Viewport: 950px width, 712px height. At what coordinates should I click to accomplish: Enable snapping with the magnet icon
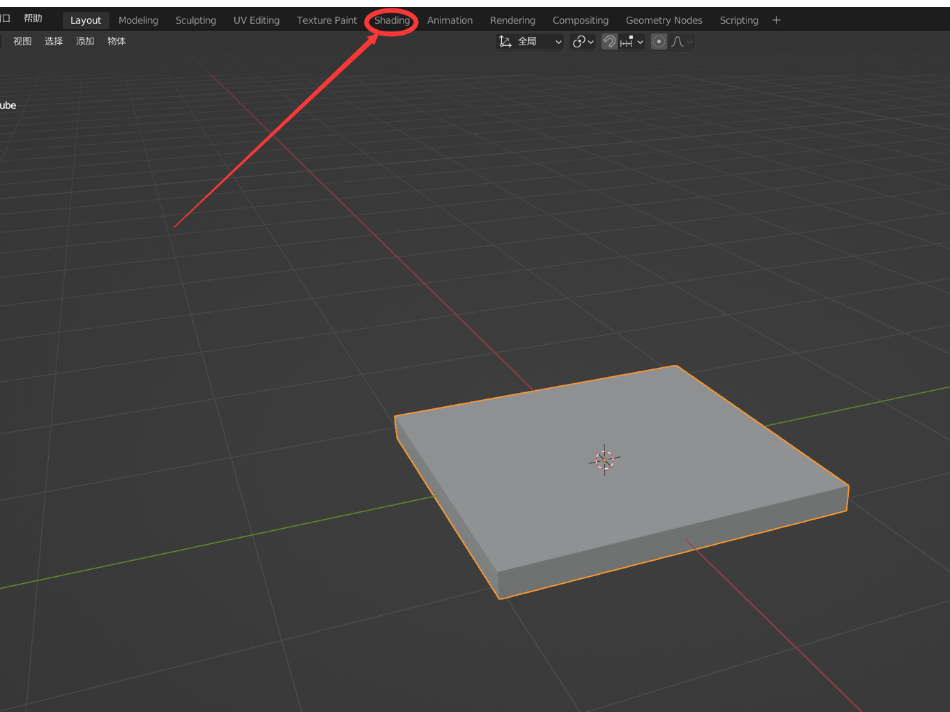[x=609, y=41]
